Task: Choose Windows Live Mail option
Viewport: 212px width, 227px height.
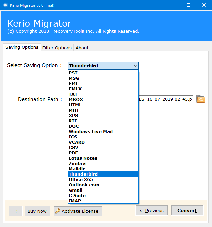Action: coord(103,131)
